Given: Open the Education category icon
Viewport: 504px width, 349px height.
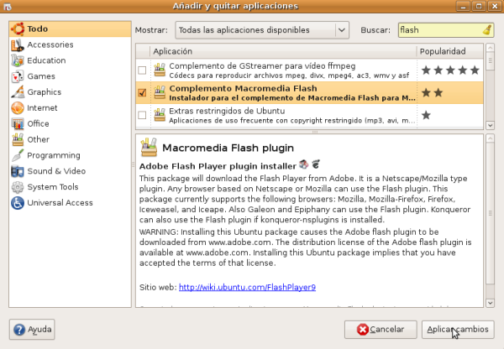Looking at the screenshot, I should click(x=17, y=60).
